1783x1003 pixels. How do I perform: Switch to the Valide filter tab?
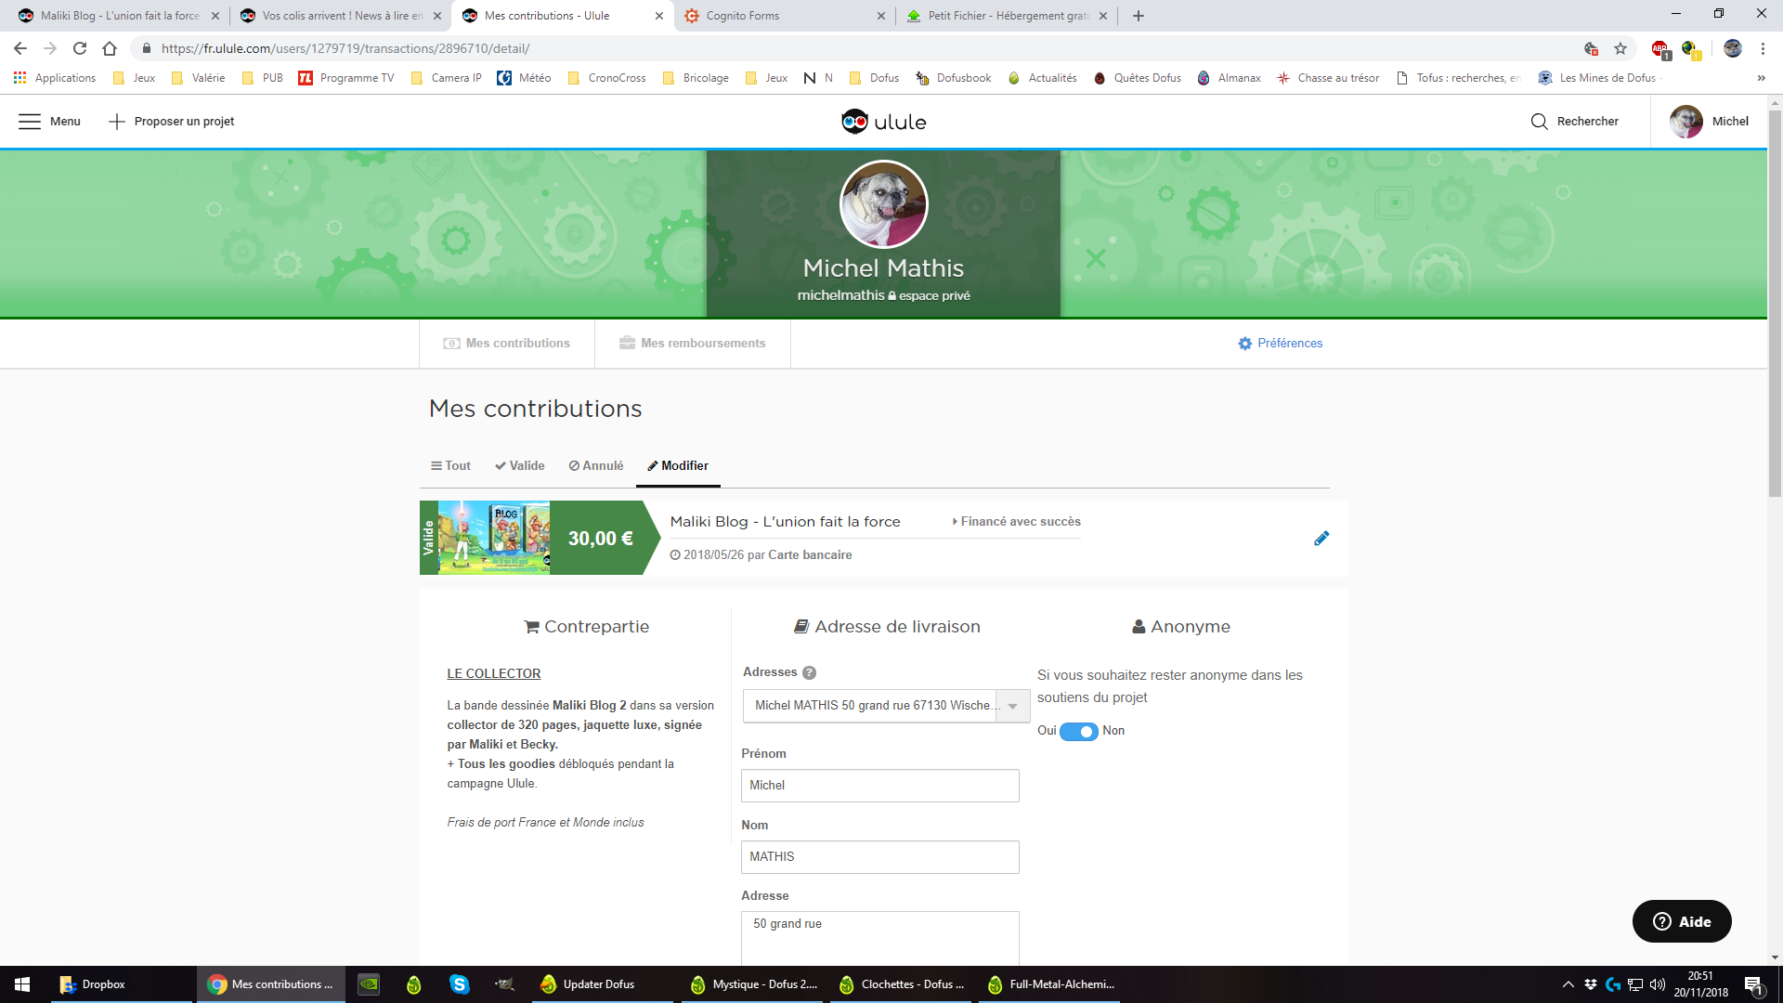click(520, 466)
